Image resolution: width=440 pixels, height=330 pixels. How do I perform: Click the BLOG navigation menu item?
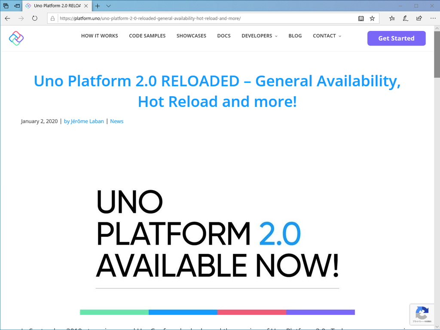coord(295,36)
